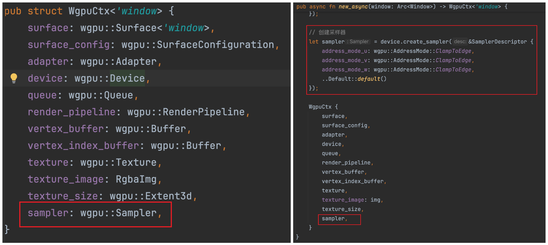Click the vertex_index_buffer struct field
Screen dimensions: 548x245
coord(127,146)
